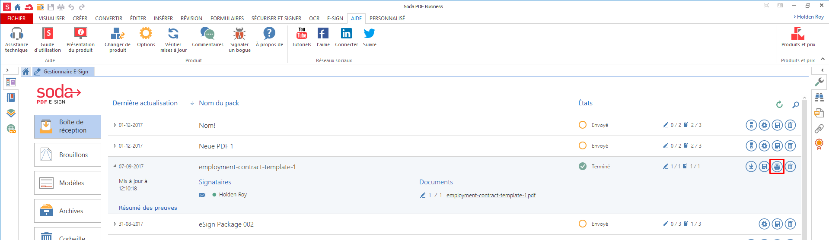Open employment-contract-template-1.pdf link
The height and width of the screenshot is (240, 829).
[491, 196]
